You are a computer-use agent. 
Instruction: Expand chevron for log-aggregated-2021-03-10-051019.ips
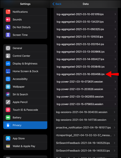(x=115, y=14)
